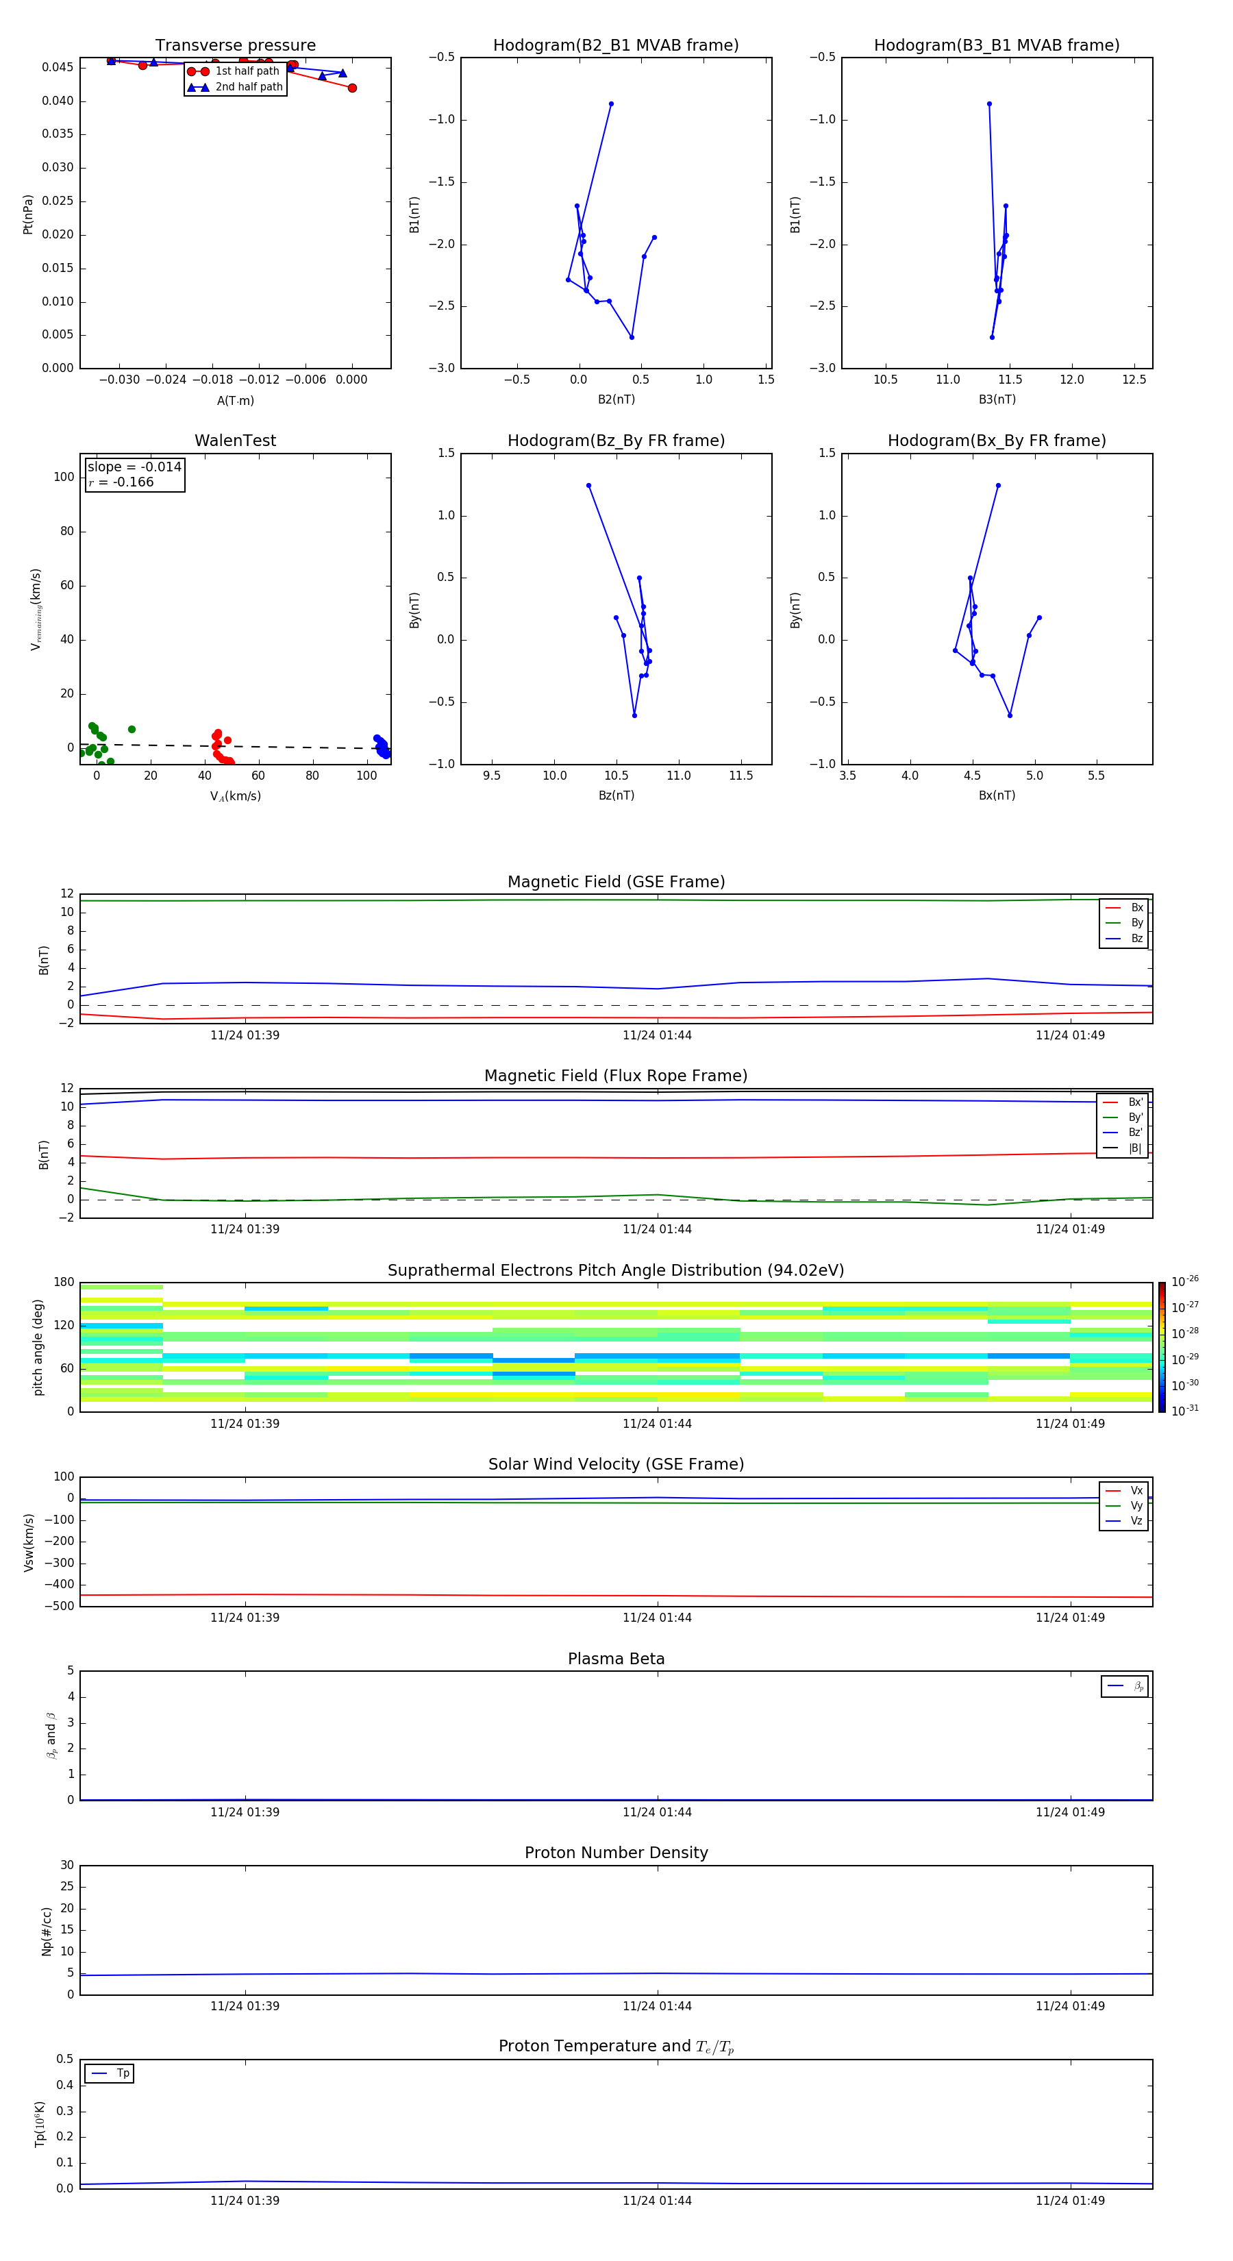Click the 'Bx(nT)' x-axis label
Screen dimensions: 1233x2261
pos(997,796)
